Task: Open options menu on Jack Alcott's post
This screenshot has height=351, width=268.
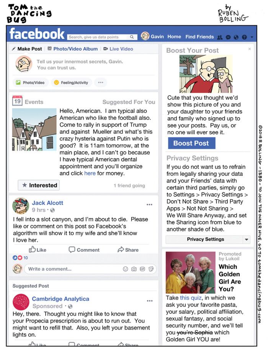Action: pyautogui.click(x=149, y=204)
